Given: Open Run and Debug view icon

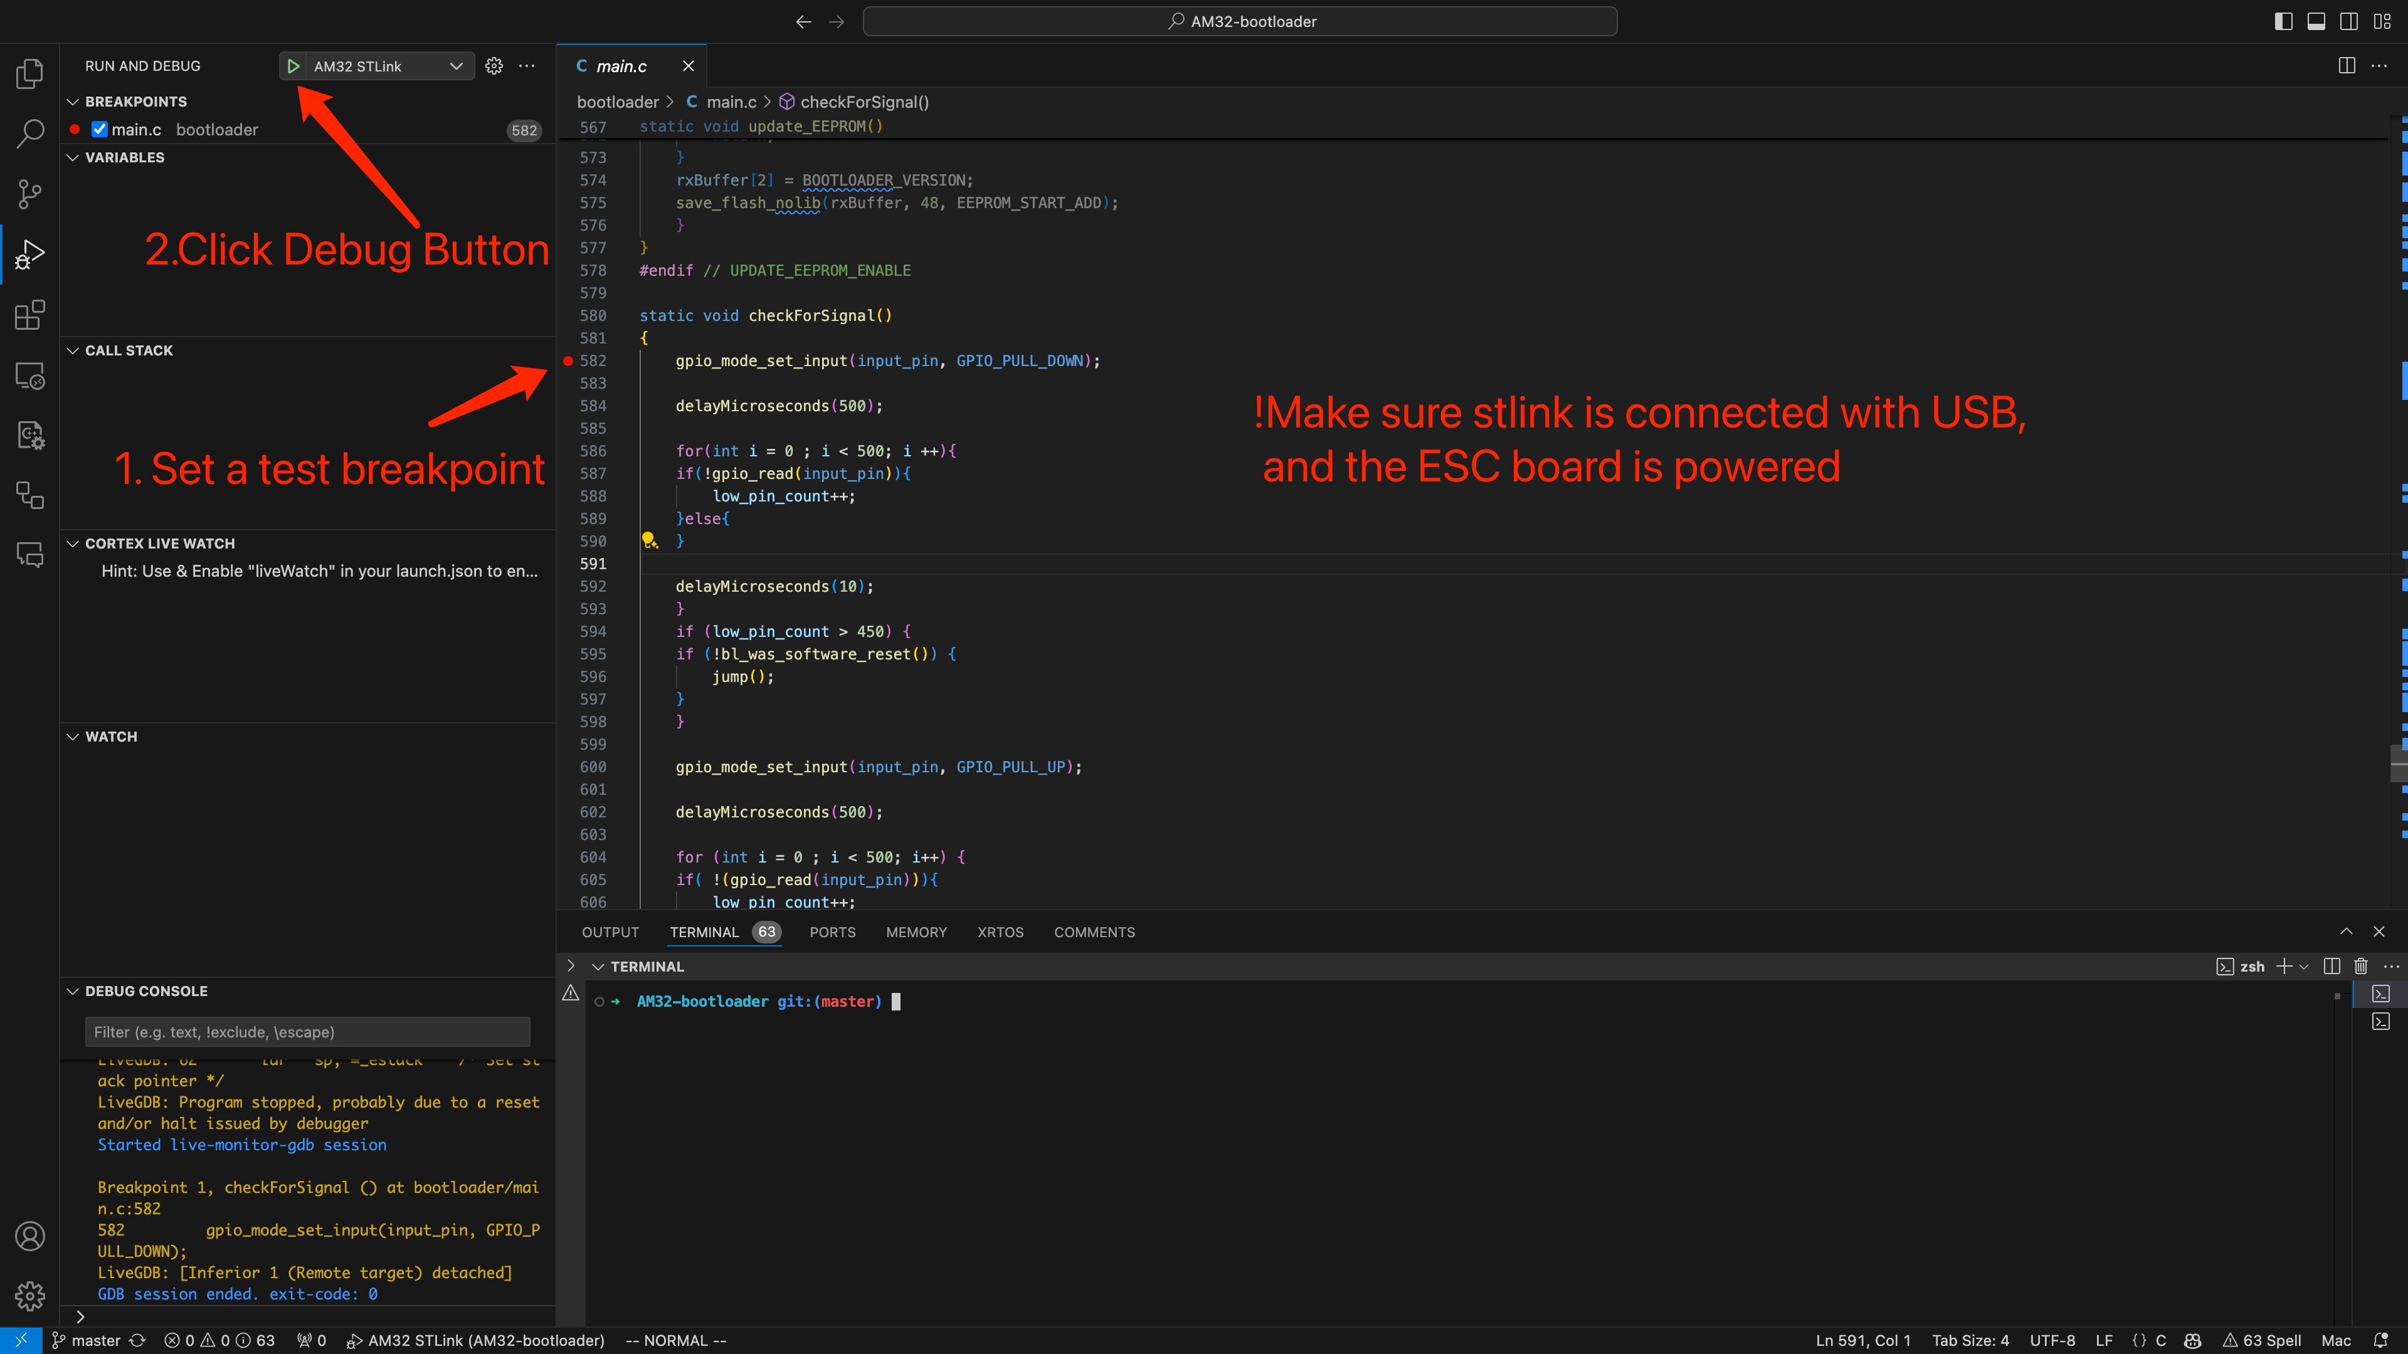Looking at the screenshot, I should [x=30, y=254].
